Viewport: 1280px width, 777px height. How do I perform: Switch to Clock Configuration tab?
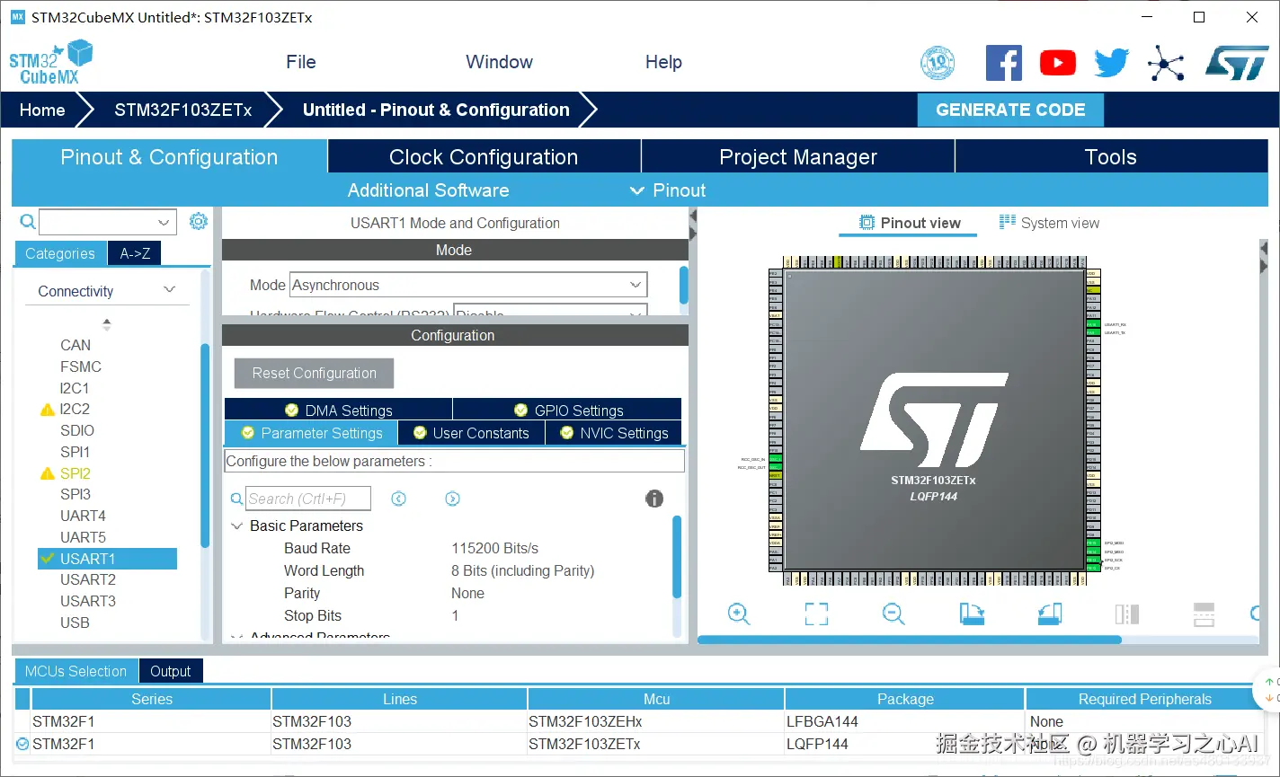484,156
